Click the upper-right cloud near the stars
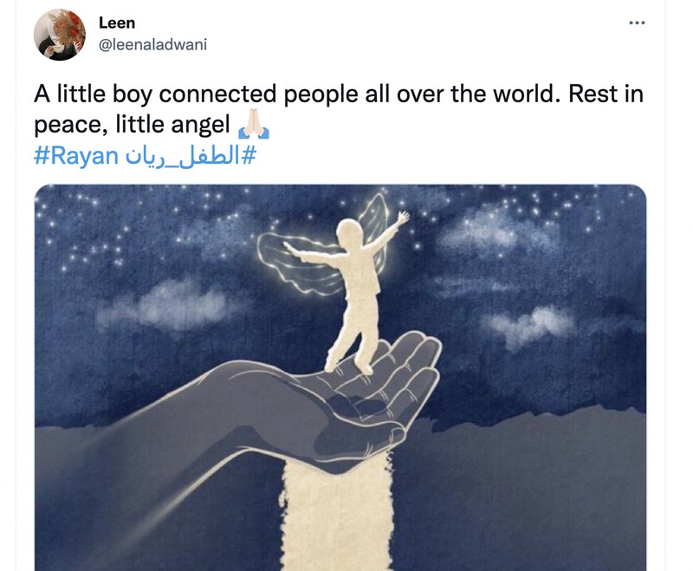The height and width of the screenshot is (571, 693). pos(495,230)
